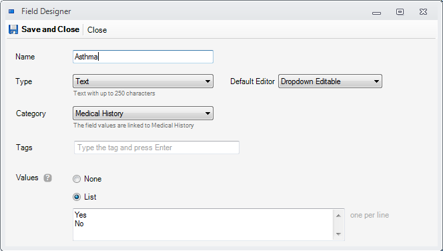Click into the Name field containing Asthma
Image resolution: width=443 pixels, height=251 pixels.
pyautogui.click(x=143, y=57)
